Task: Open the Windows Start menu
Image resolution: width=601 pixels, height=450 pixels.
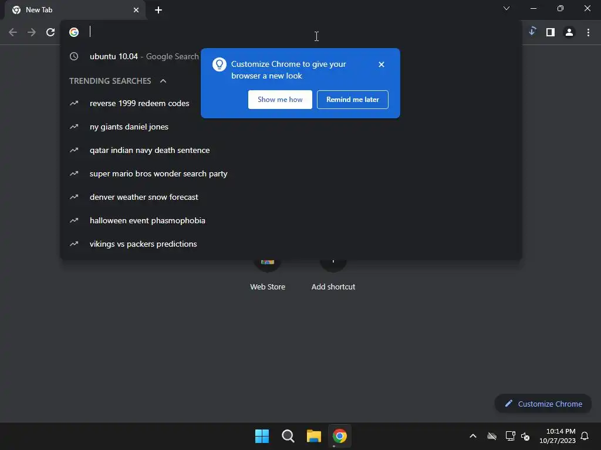Action: 262,436
